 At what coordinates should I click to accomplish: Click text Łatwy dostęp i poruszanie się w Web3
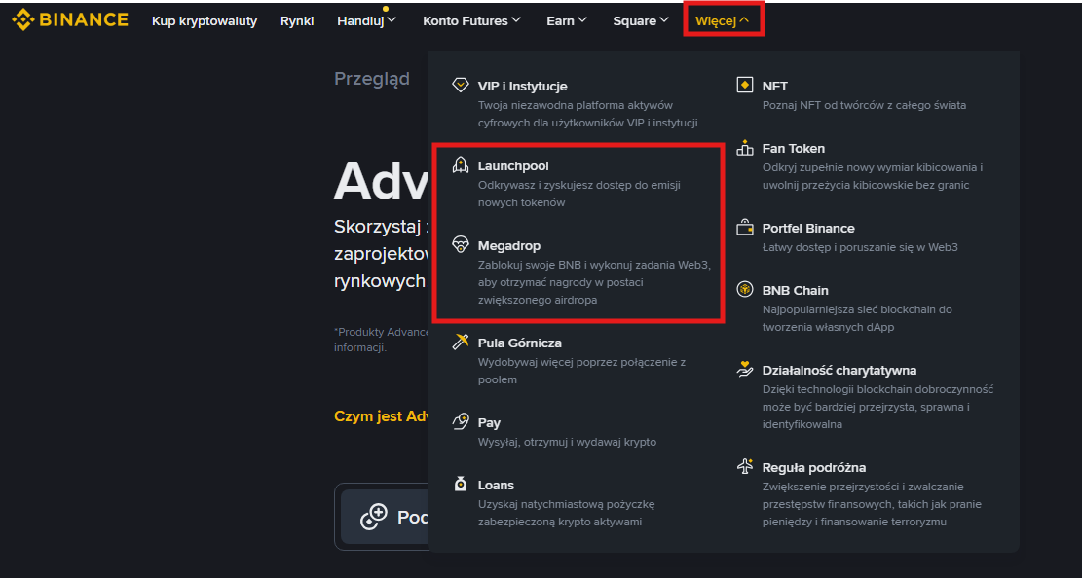point(860,247)
